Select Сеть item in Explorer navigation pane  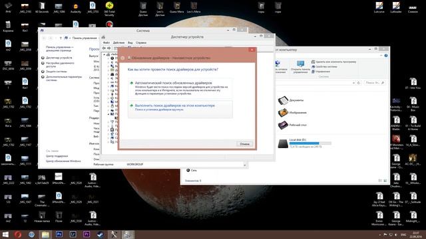coord(191,170)
